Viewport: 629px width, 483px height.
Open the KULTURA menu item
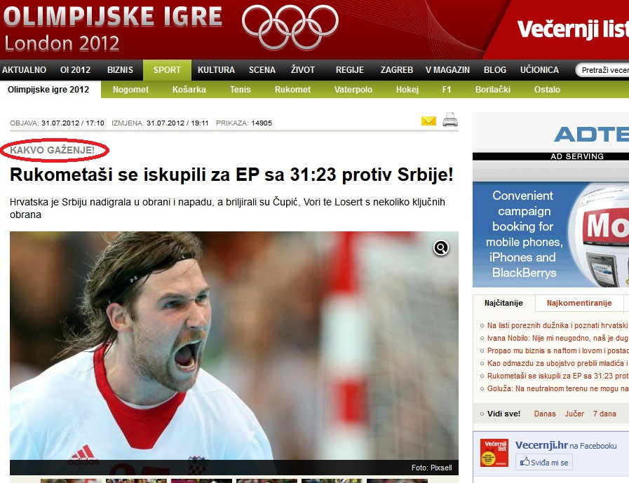click(216, 70)
